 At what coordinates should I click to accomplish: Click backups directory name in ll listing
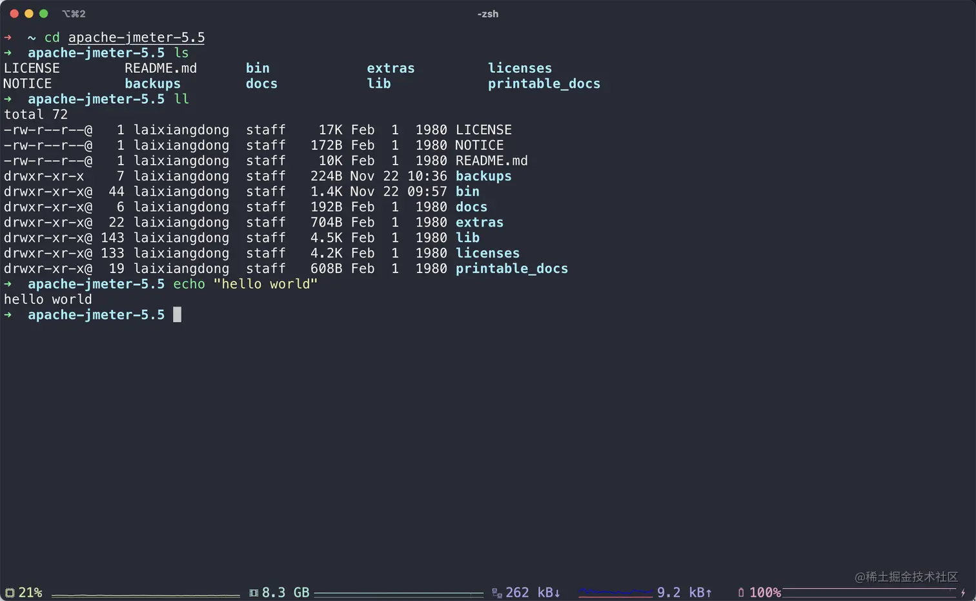click(483, 176)
